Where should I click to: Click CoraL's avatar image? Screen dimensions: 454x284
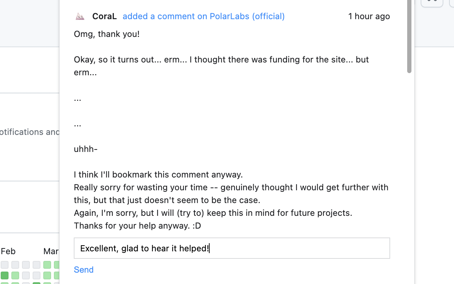click(x=80, y=16)
